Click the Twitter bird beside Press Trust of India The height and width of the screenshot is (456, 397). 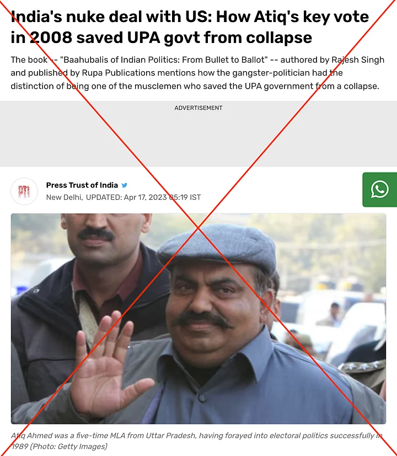pyautogui.click(x=125, y=185)
